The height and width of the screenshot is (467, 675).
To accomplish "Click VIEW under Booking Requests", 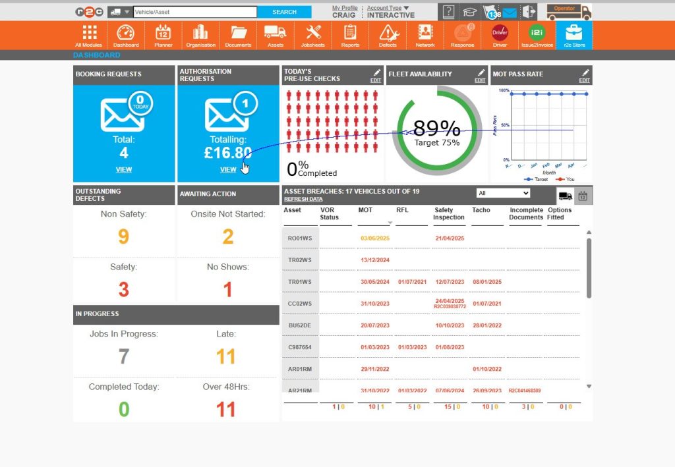I will 123,169.
